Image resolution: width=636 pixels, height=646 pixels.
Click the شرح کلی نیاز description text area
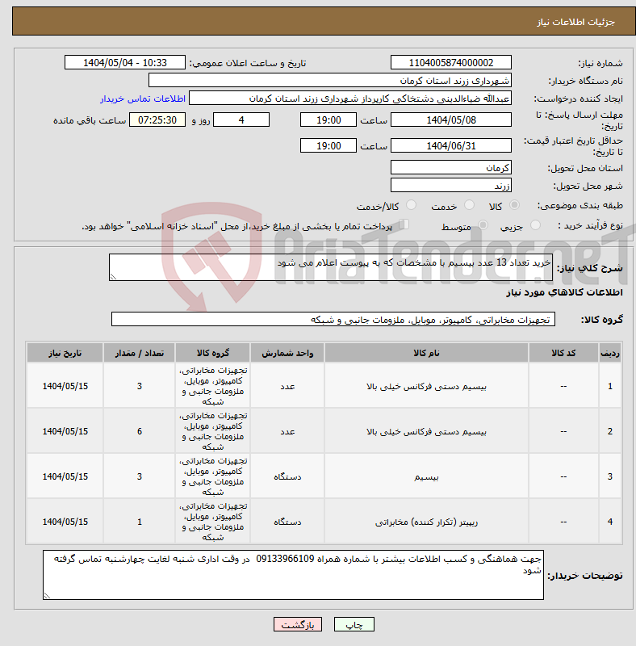(x=331, y=267)
